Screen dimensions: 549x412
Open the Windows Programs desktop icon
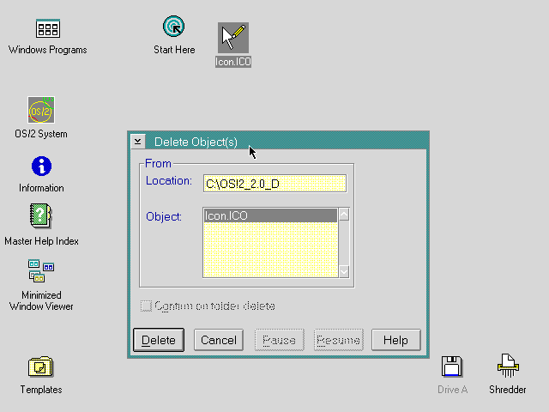tap(48, 28)
